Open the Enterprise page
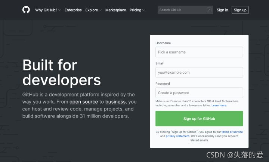The height and width of the screenshot is (162, 269). (x=73, y=10)
